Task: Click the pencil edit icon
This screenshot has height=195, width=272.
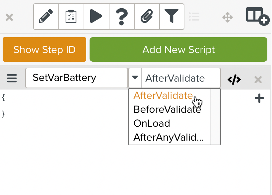Action: point(46,17)
